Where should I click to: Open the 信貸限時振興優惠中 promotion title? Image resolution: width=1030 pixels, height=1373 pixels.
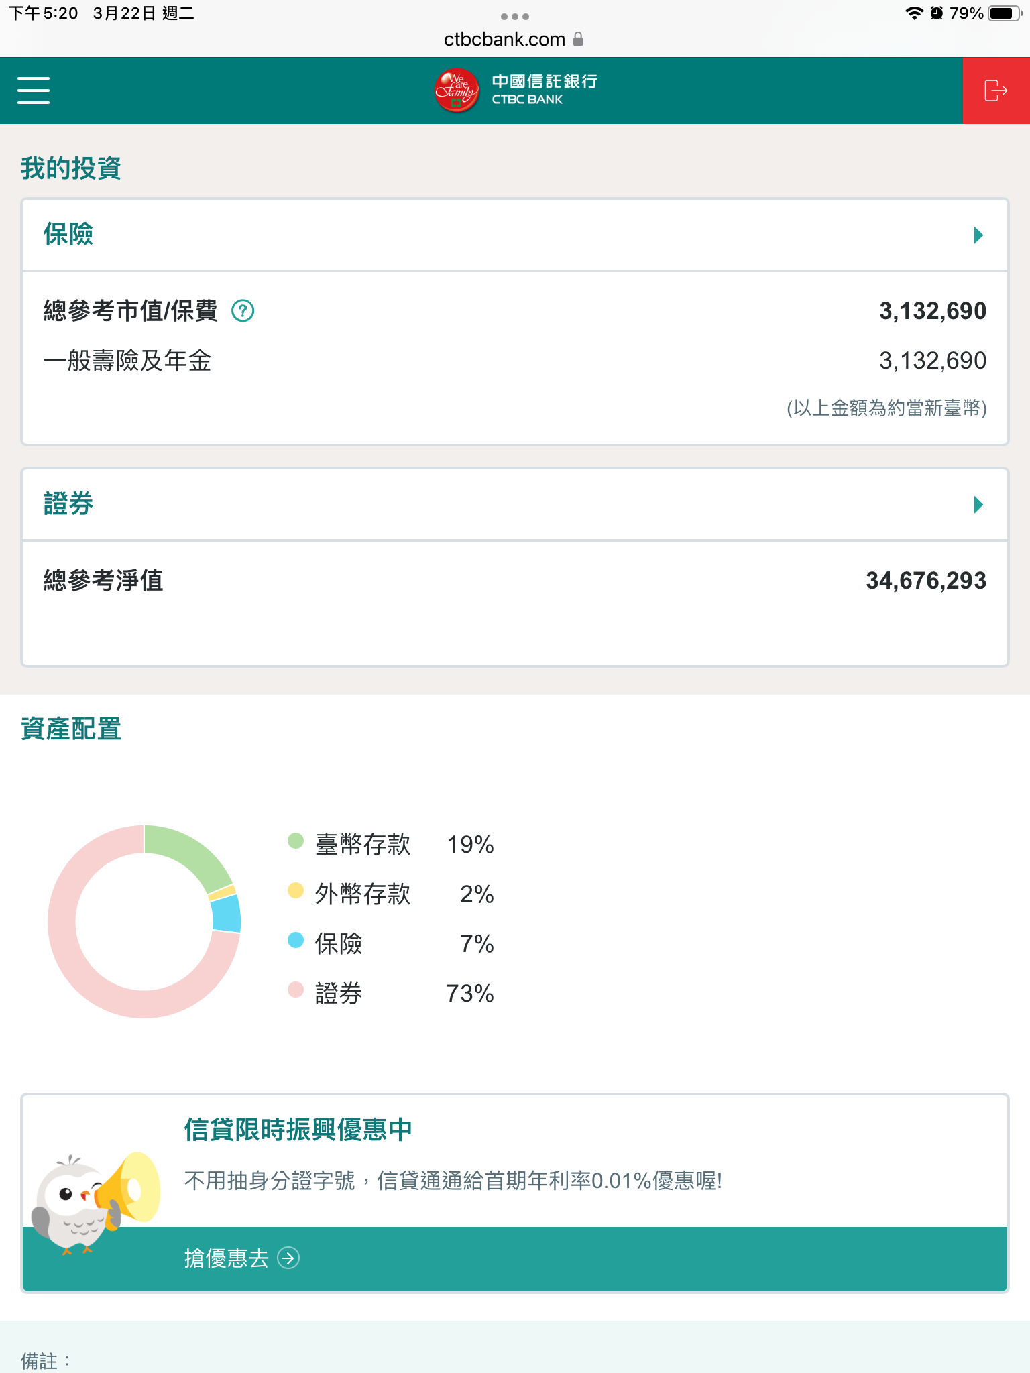(298, 1130)
